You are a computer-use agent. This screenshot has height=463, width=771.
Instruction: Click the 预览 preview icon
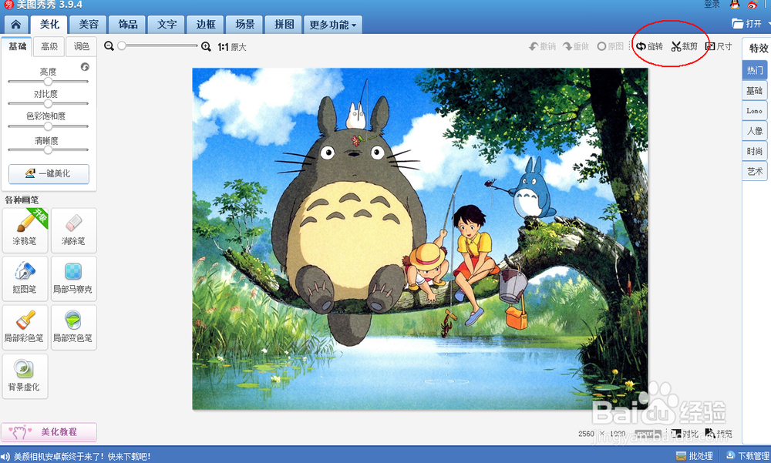pos(719,434)
